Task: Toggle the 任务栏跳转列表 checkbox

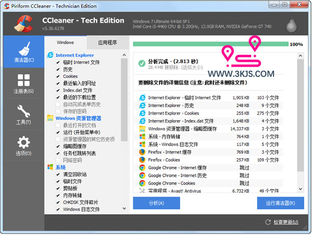Action: [58, 153]
